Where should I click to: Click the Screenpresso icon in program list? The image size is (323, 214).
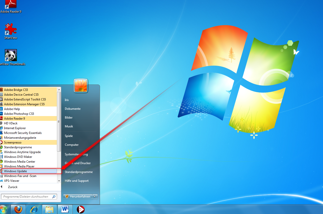click(x=1, y=142)
